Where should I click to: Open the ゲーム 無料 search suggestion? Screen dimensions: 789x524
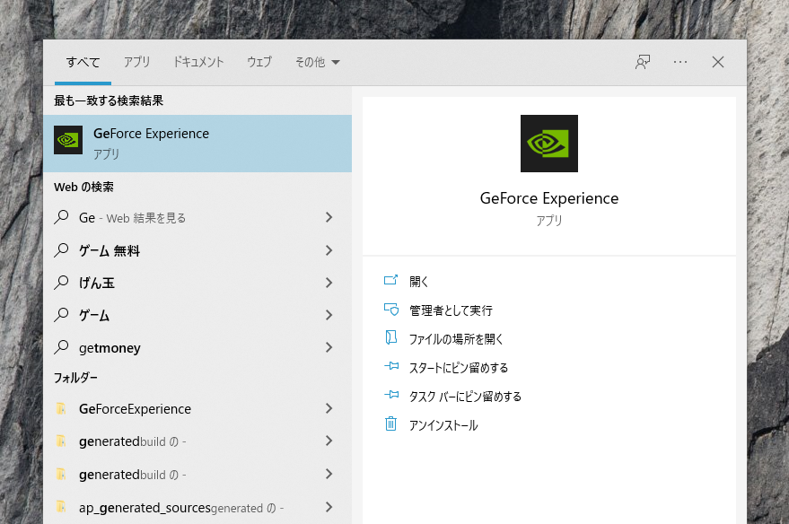point(197,250)
